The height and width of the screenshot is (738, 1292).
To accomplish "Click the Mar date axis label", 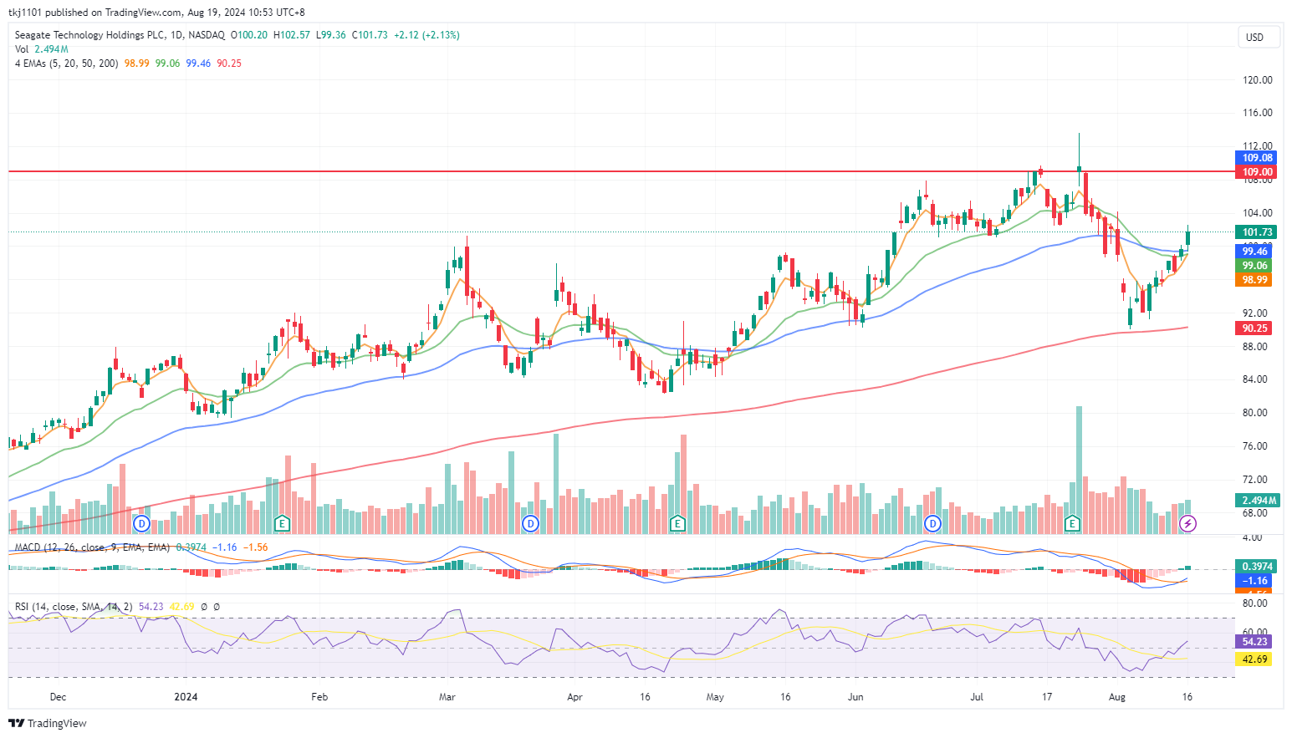I will [447, 697].
